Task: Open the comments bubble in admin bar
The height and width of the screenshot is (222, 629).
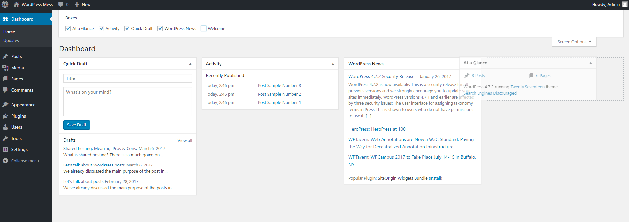Action: click(x=61, y=4)
